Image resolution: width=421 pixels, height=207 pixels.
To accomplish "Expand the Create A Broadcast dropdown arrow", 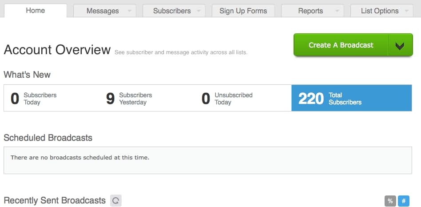I will [x=400, y=45].
